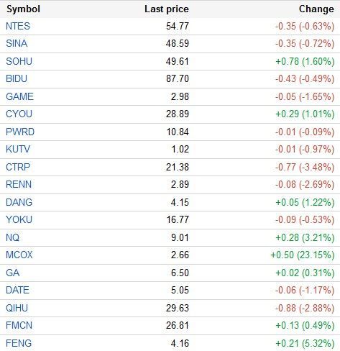Open the BIDU stock link
340x351 pixels.
pyautogui.click(x=17, y=78)
